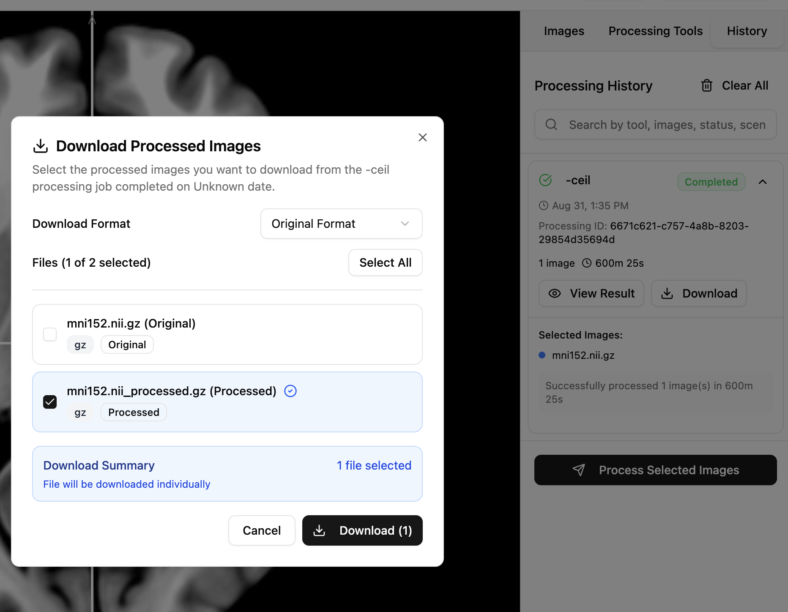The height and width of the screenshot is (612, 788).
Task: Click the blue verified badge on processed file
Action: 290,391
